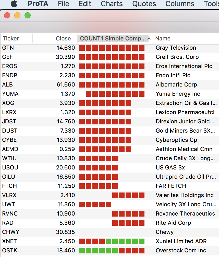The height and width of the screenshot is (257, 219).
Task: Open the Quotes menu
Action: click(x=144, y=4)
